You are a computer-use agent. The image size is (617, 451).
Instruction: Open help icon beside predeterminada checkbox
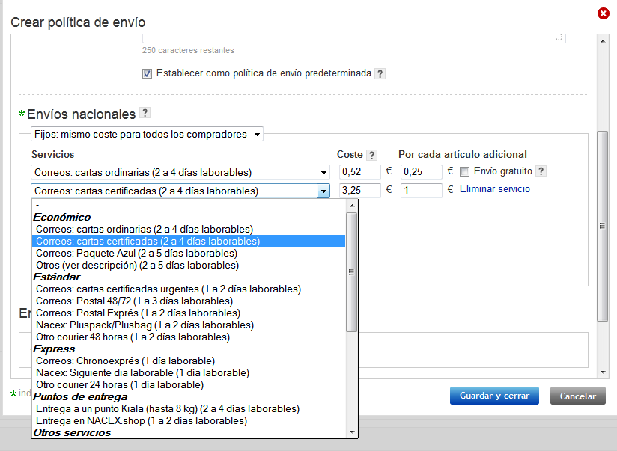[x=380, y=73]
